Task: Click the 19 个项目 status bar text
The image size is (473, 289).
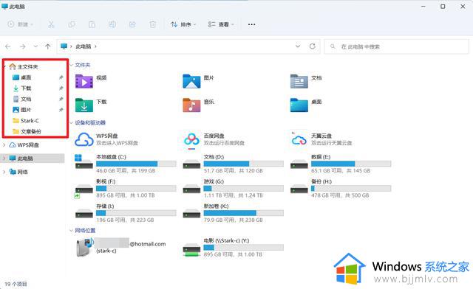Action: point(16,284)
